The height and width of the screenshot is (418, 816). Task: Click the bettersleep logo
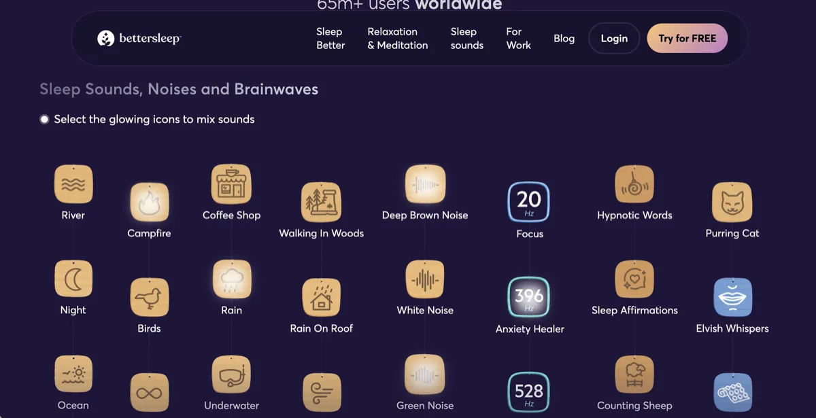pyautogui.click(x=139, y=38)
